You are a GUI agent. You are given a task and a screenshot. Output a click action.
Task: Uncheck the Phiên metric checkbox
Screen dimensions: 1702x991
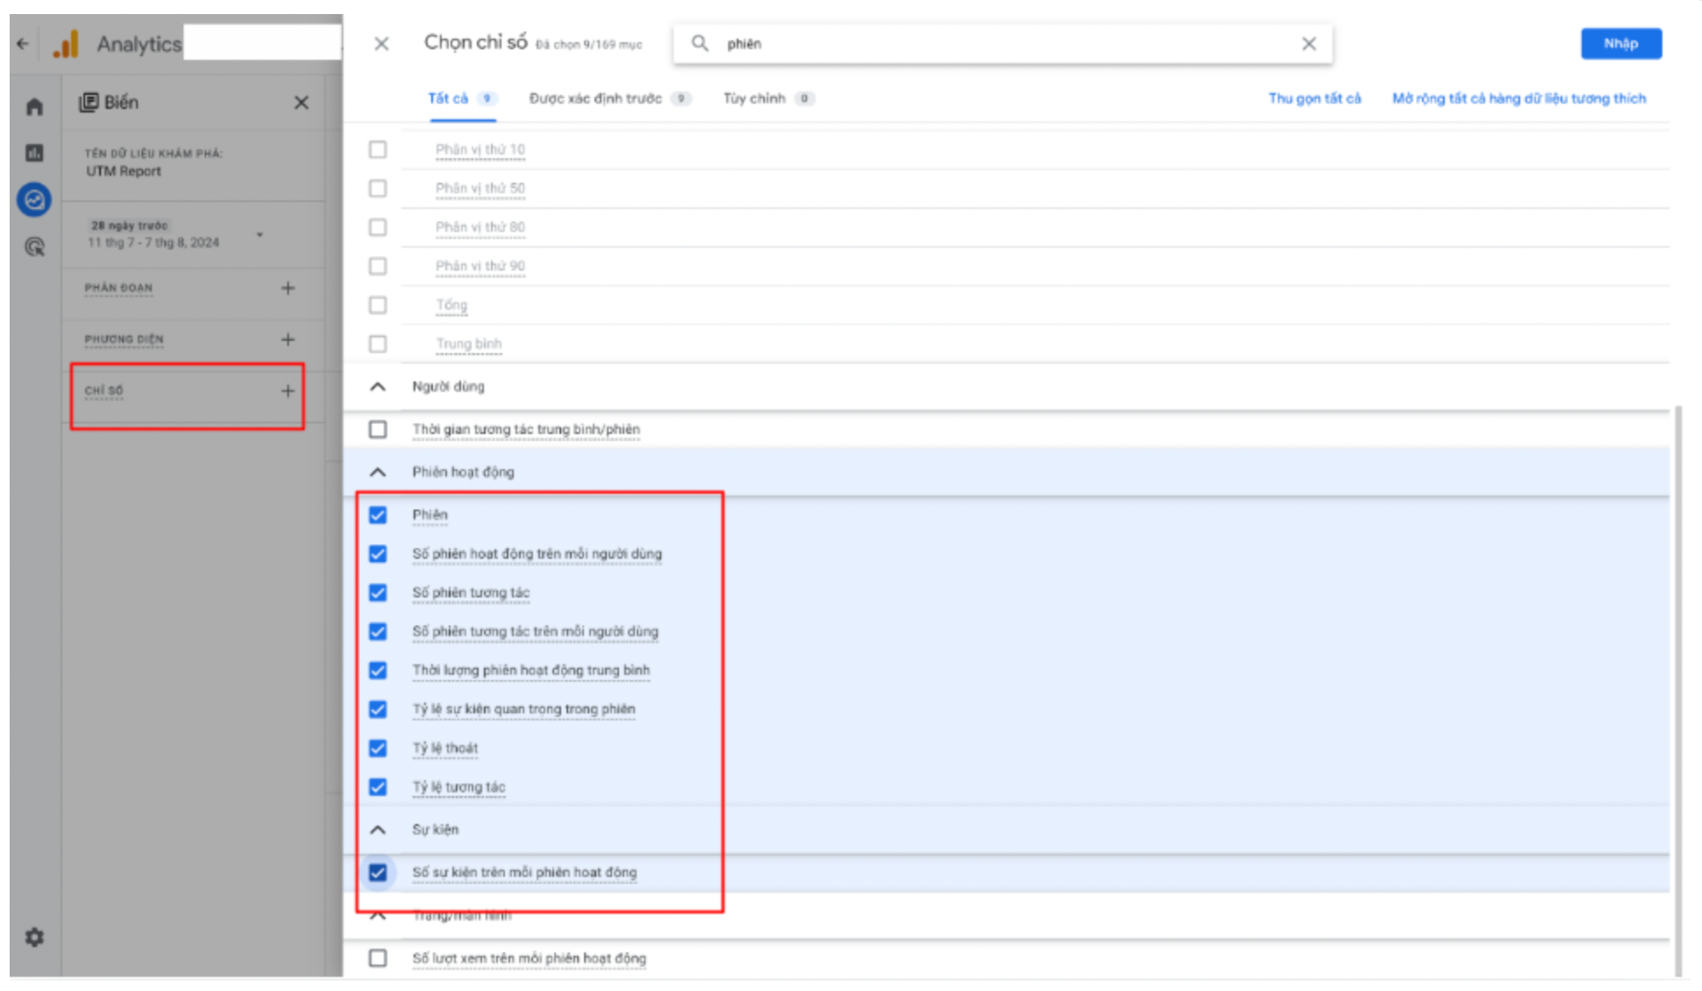(378, 515)
